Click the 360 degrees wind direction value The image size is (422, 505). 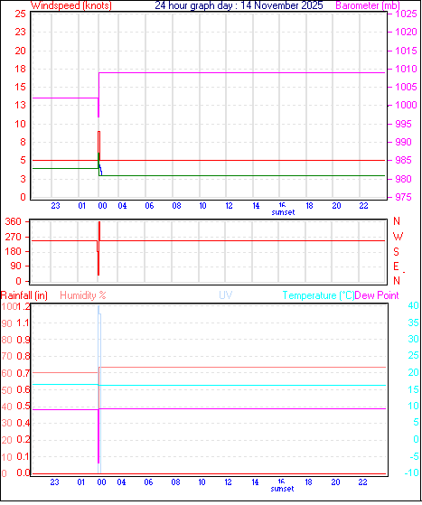(13, 221)
